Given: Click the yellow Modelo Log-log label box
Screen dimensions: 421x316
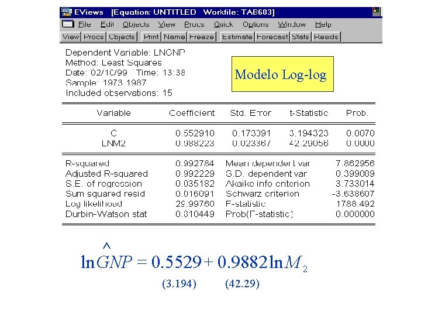Looking at the screenshot, I should coord(282,74).
